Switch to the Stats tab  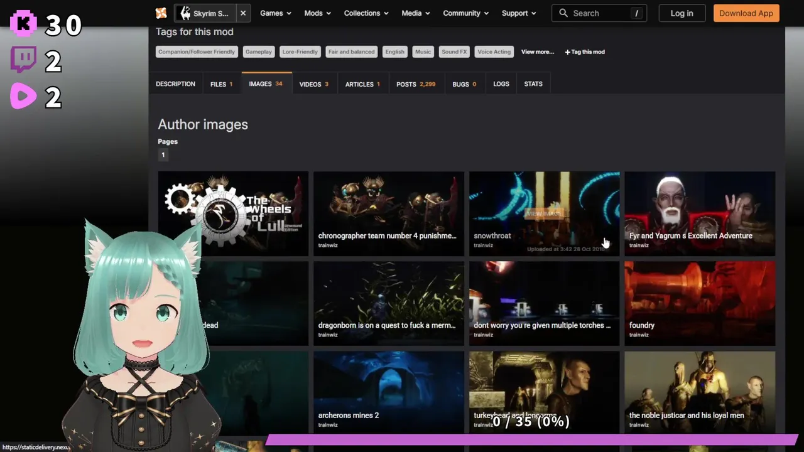[x=533, y=84]
